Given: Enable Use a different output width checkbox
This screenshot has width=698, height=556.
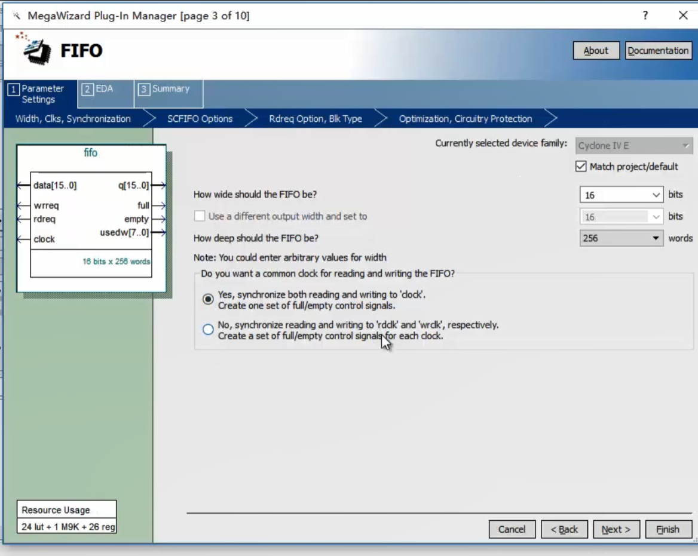Looking at the screenshot, I should (x=200, y=216).
